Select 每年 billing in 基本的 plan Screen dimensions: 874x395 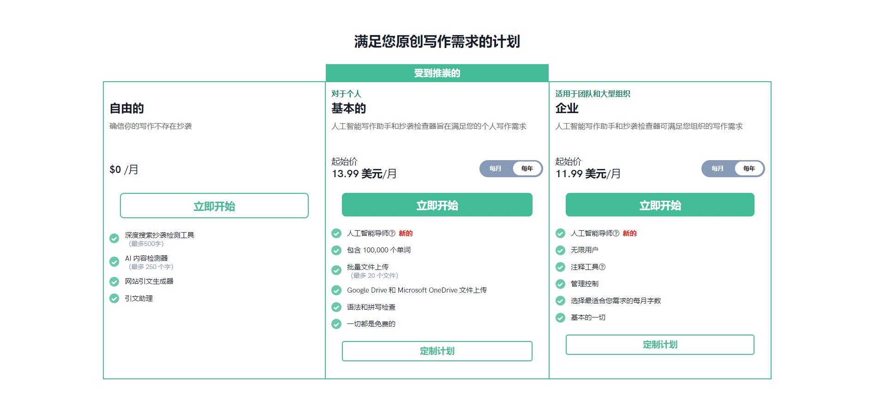click(x=527, y=169)
